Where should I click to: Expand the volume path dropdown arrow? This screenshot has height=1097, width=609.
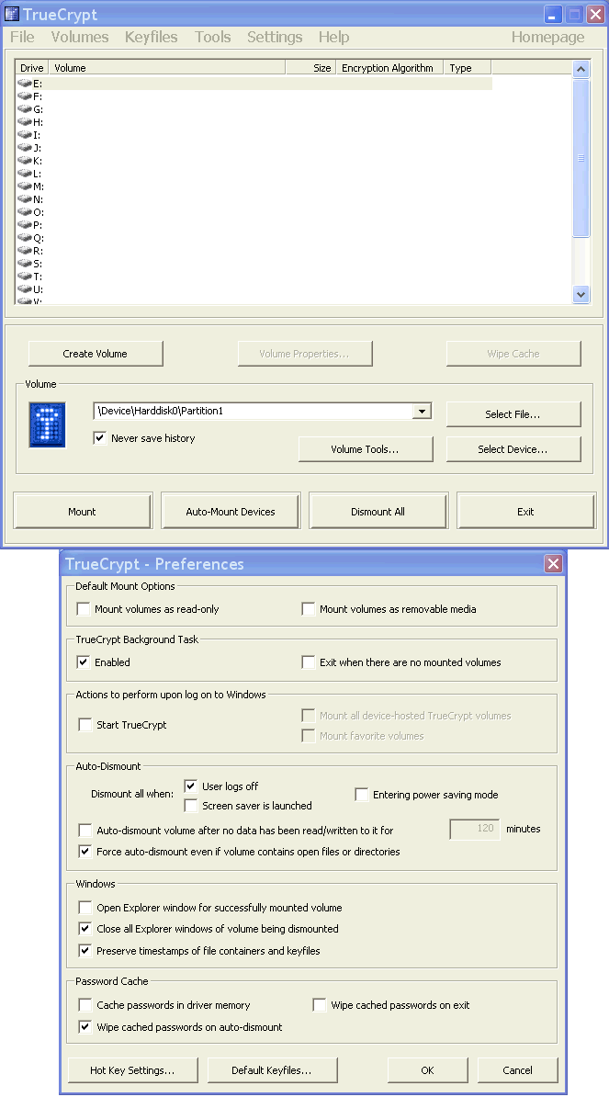pos(421,412)
